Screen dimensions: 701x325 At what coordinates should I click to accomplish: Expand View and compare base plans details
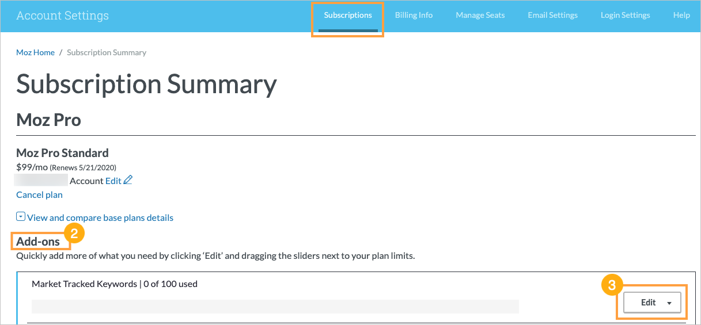(100, 218)
